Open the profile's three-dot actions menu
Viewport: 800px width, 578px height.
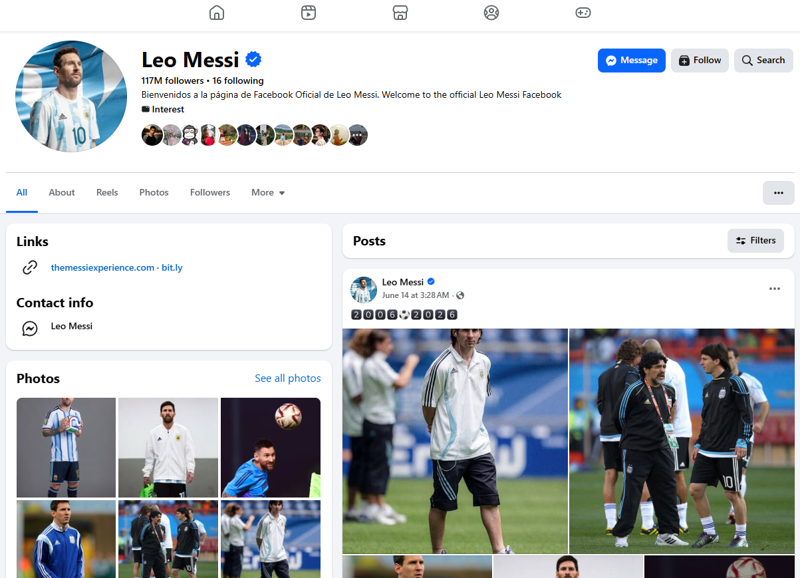coord(779,193)
